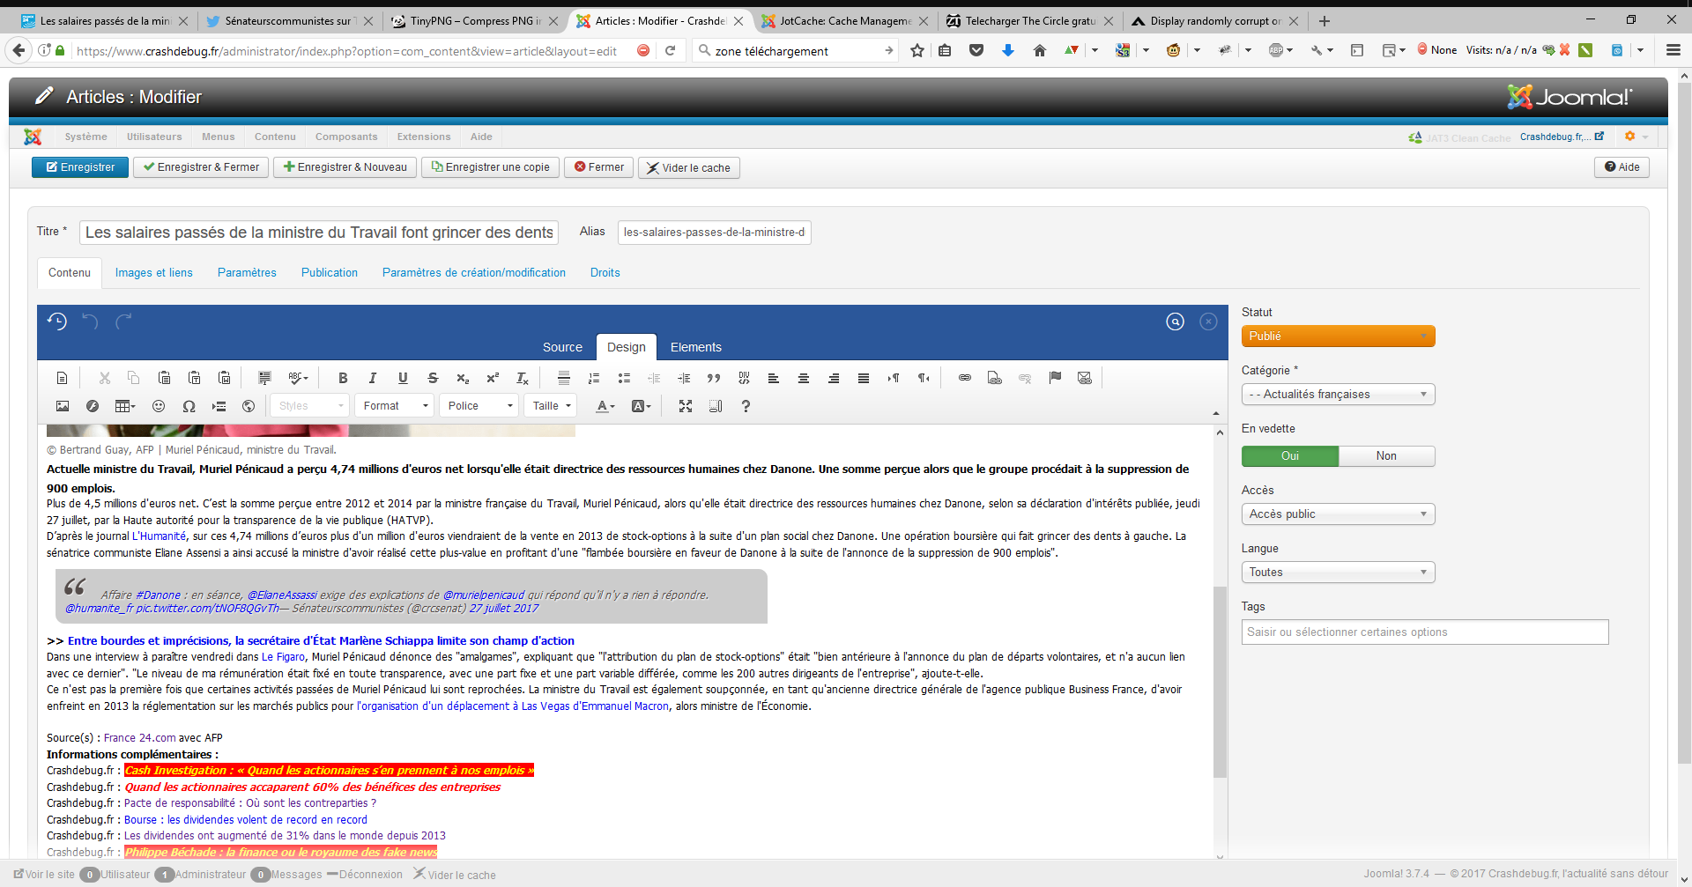Click Enregistrer & Fermer
Screen dimensions: 1692x887
(x=202, y=167)
